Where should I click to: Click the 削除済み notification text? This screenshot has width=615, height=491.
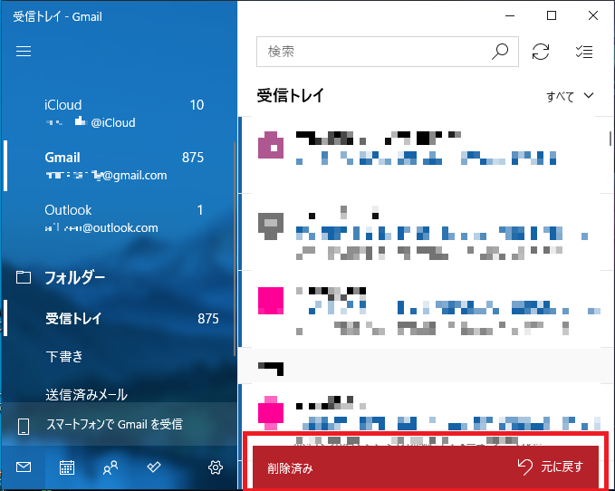coord(290,468)
